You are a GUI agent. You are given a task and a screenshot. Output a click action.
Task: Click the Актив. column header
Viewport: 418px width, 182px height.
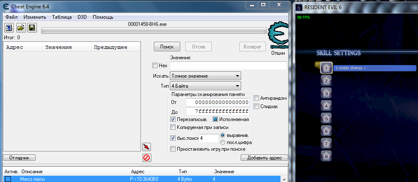click(11, 172)
